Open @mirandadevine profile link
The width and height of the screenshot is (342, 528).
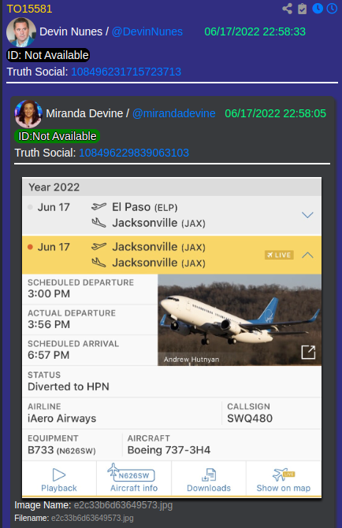pyautogui.click(x=173, y=113)
